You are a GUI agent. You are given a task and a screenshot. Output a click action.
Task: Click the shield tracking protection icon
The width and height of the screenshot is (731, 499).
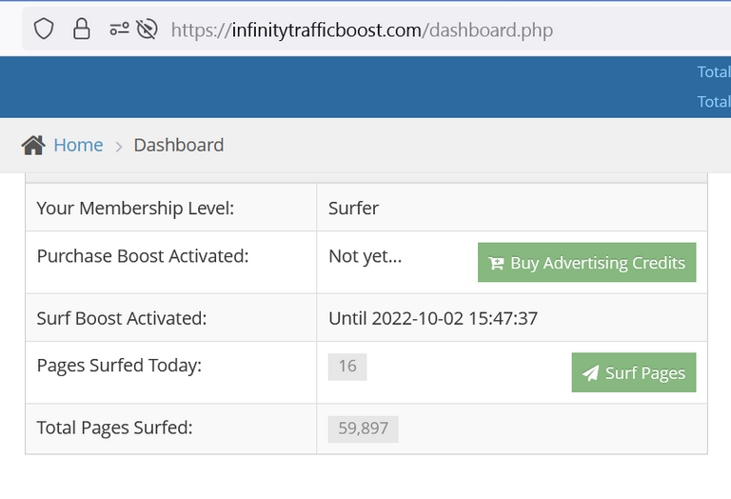click(44, 30)
